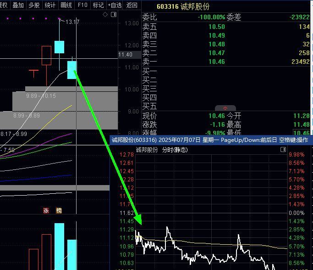Image resolution: width=313 pixels, height=270 pixels.
Task: Click the 返回 back button
Action: [x=132, y=5]
